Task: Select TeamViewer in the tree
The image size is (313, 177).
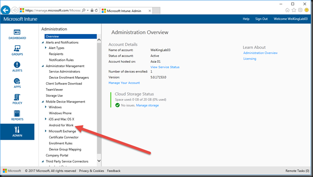Action: pyautogui.click(x=54, y=89)
